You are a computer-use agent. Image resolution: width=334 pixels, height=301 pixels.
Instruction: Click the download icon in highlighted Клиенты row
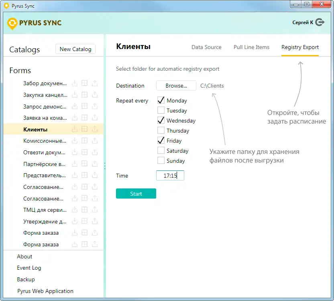coord(75,129)
